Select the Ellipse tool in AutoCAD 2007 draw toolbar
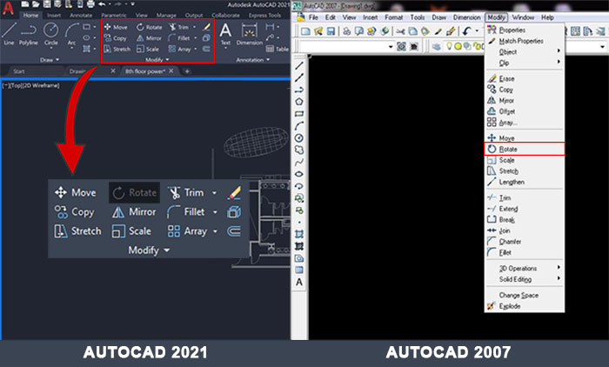Viewport: 609px width, 367px height. (x=299, y=174)
